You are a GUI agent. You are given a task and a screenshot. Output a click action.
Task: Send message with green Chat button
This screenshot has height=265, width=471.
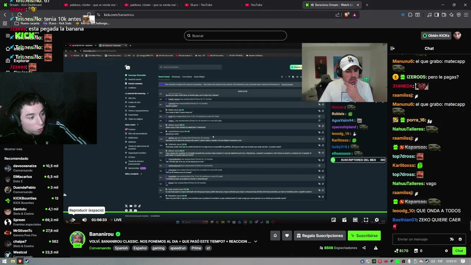point(459,251)
